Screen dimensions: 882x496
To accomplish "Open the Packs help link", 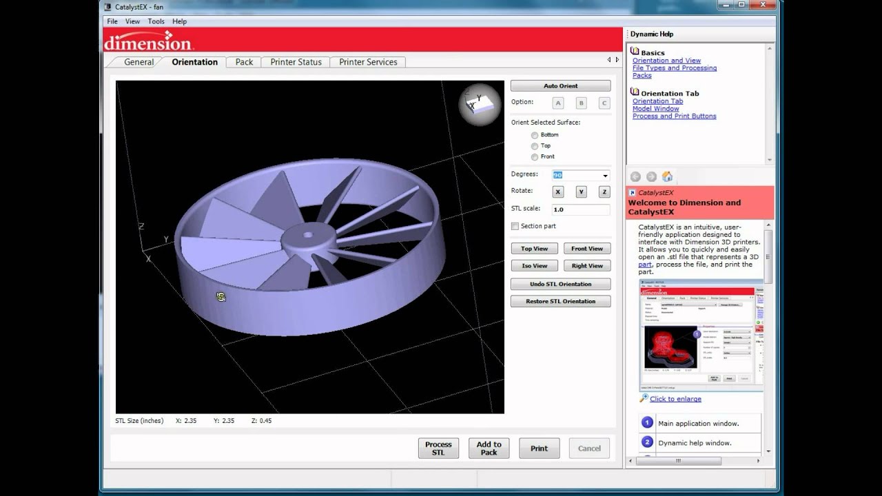I will (x=642, y=76).
